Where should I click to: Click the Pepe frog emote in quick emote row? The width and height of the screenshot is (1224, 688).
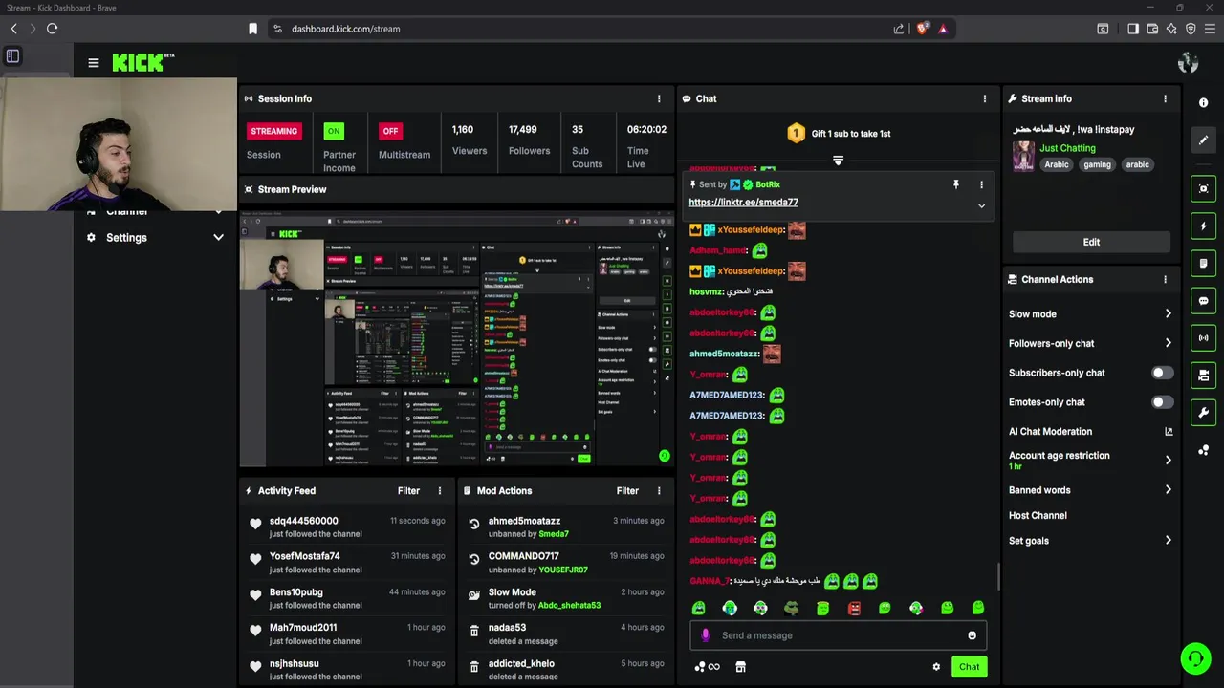[x=792, y=608]
